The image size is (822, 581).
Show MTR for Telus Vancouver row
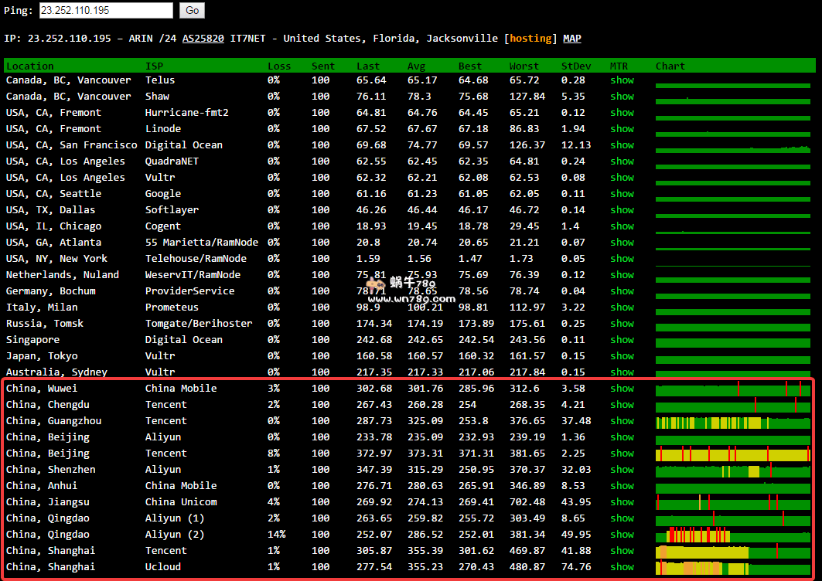622,80
